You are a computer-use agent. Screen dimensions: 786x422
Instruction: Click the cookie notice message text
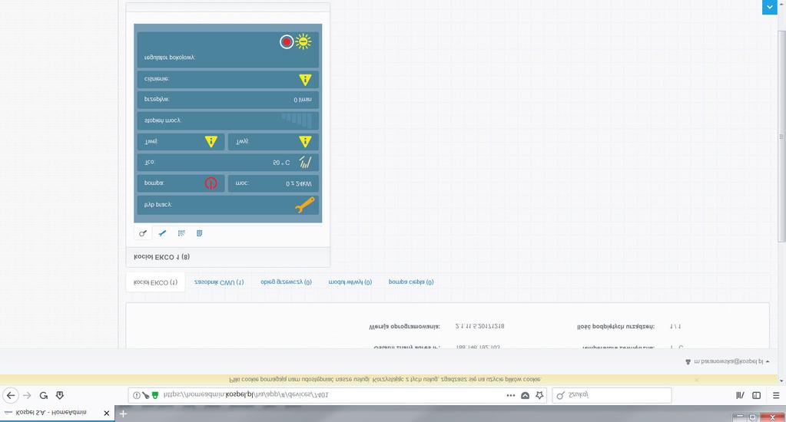click(x=385, y=380)
